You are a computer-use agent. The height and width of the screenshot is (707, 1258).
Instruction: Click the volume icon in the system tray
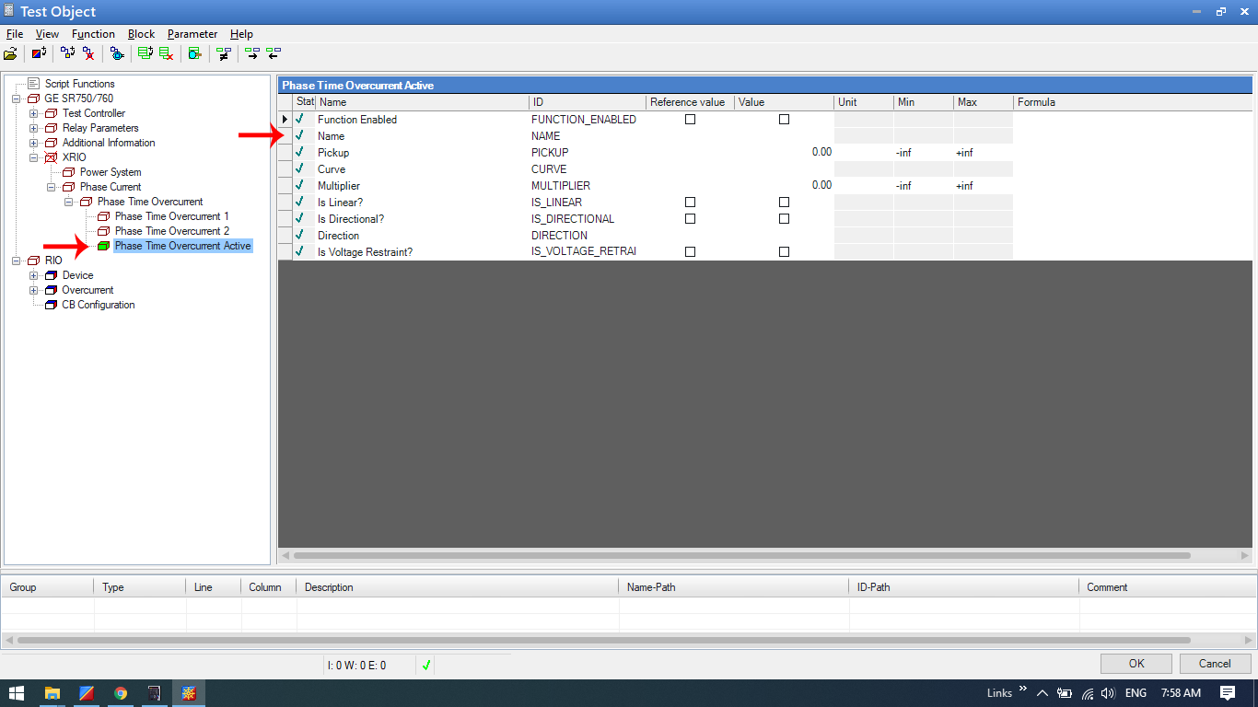(1108, 693)
